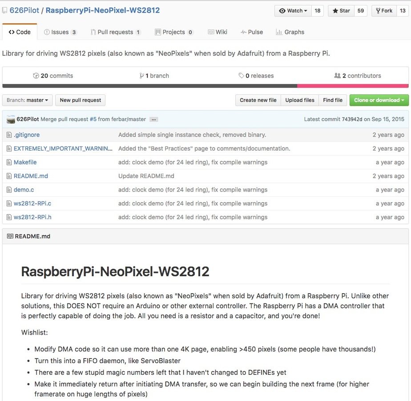View the stargazers count 59
Viewport: 411px width, 401px height.
click(361, 11)
